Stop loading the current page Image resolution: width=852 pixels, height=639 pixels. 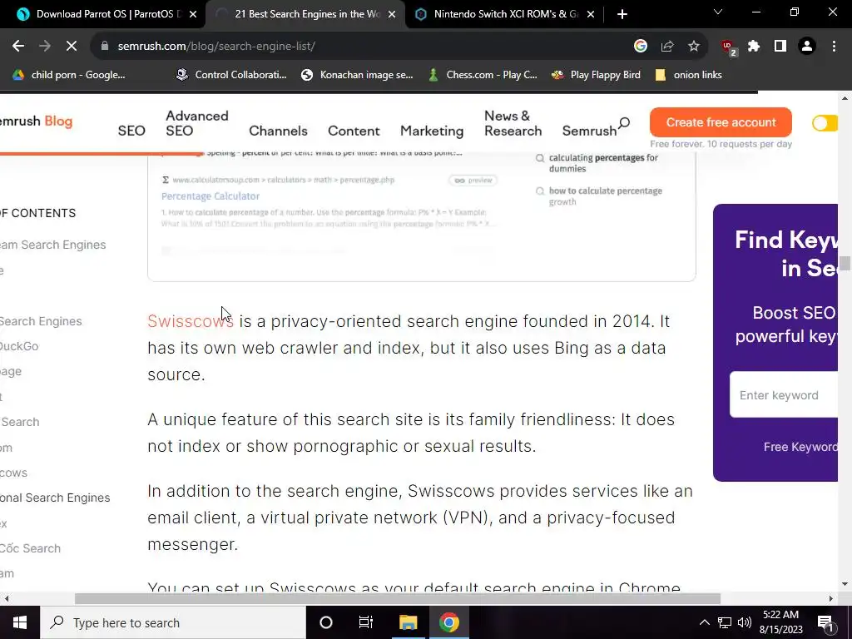72,47
